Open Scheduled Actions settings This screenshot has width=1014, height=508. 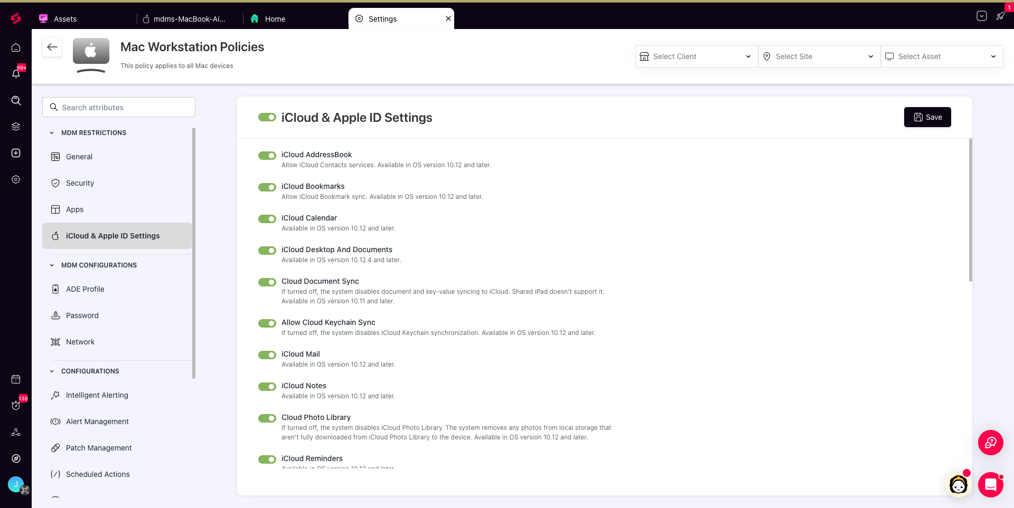pyautogui.click(x=117, y=474)
